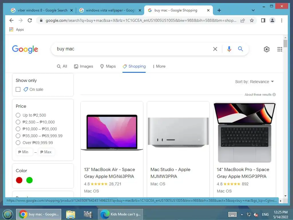
Task: Open File Explorer from taskbar
Action: coord(71,214)
